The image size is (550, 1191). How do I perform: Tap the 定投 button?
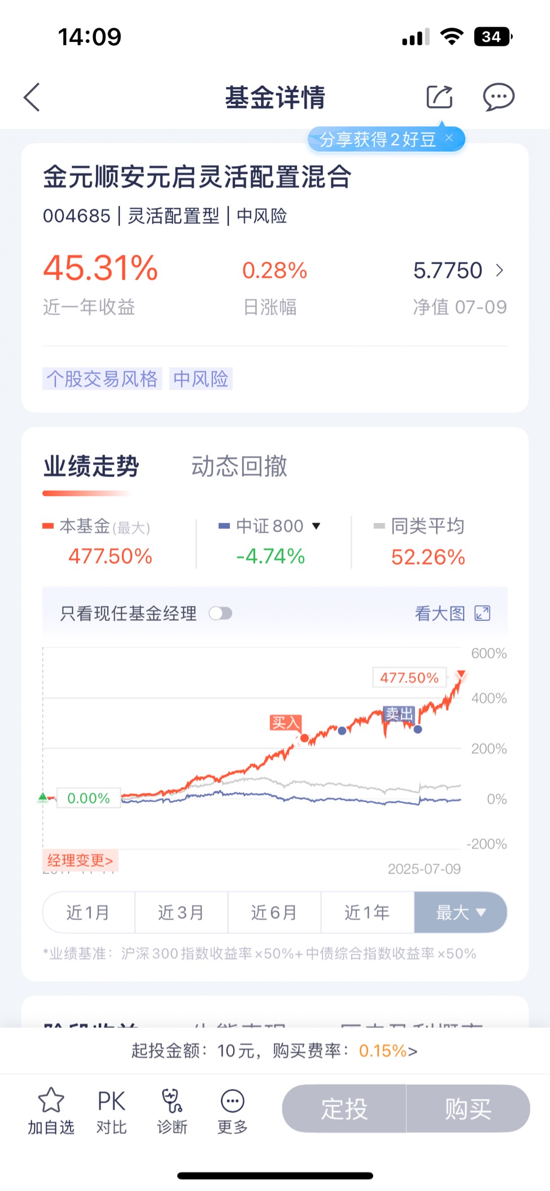tap(344, 1109)
